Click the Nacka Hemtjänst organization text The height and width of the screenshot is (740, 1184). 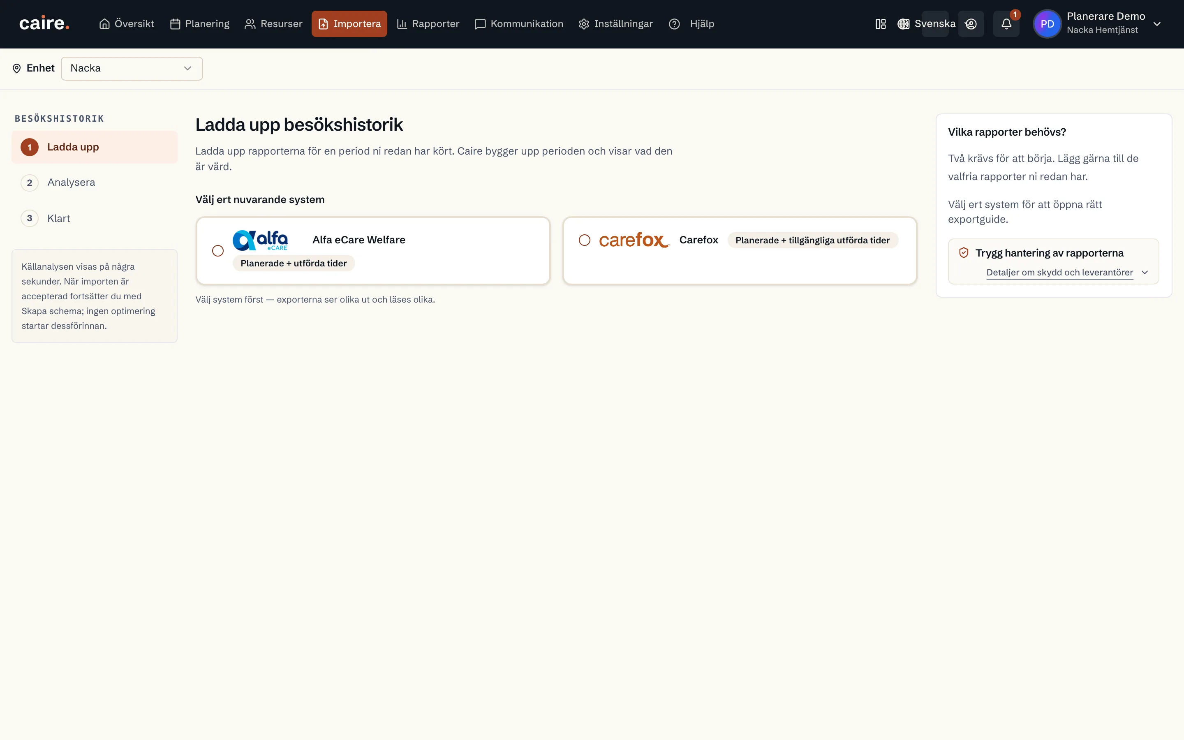click(x=1102, y=30)
